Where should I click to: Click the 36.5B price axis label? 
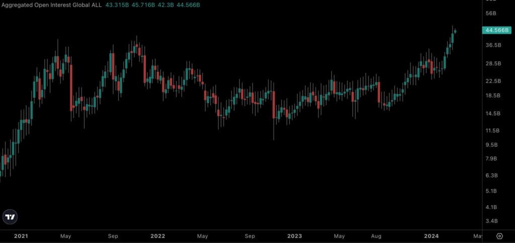493,45
